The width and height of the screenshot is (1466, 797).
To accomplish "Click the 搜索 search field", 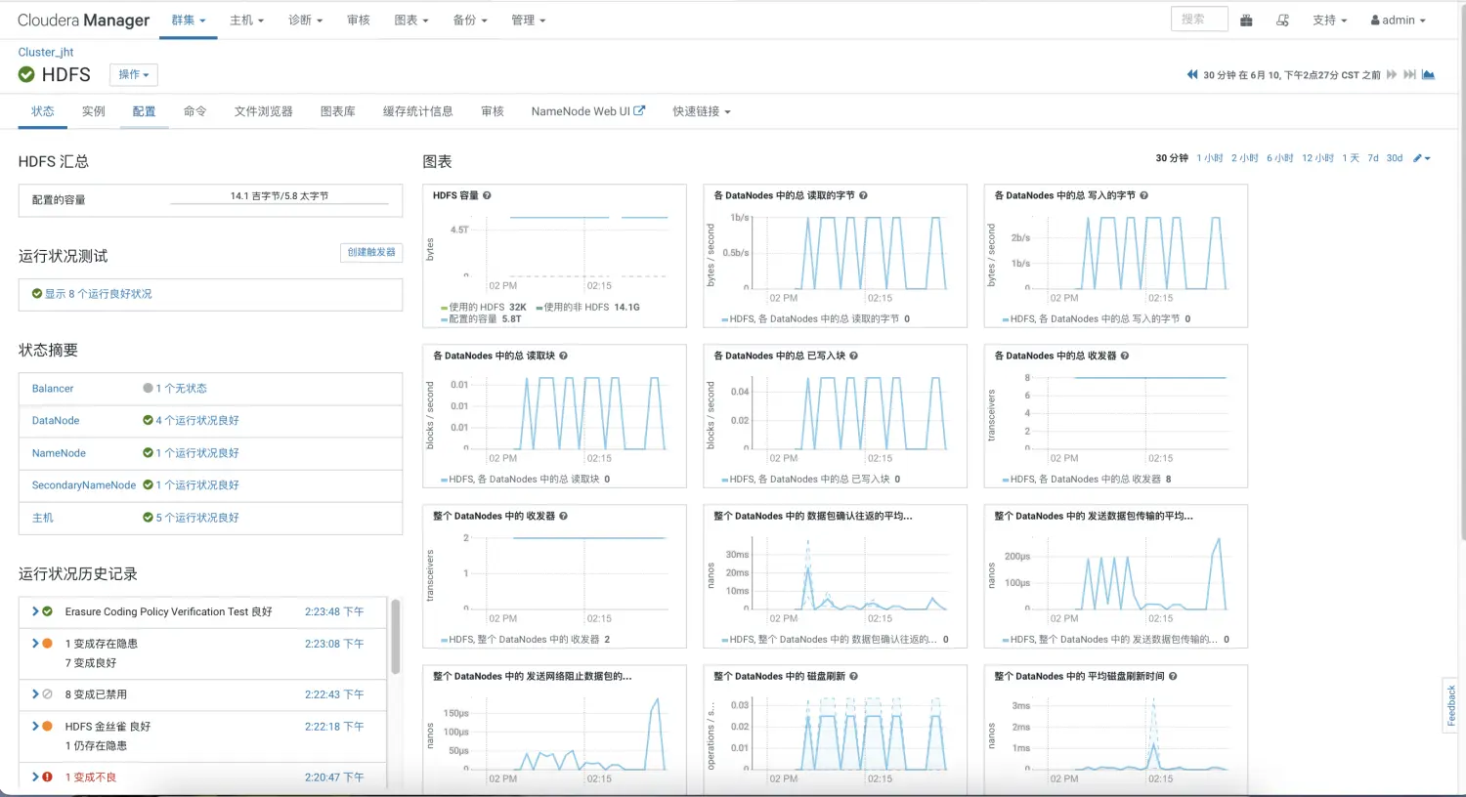I will tap(1199, 19).
